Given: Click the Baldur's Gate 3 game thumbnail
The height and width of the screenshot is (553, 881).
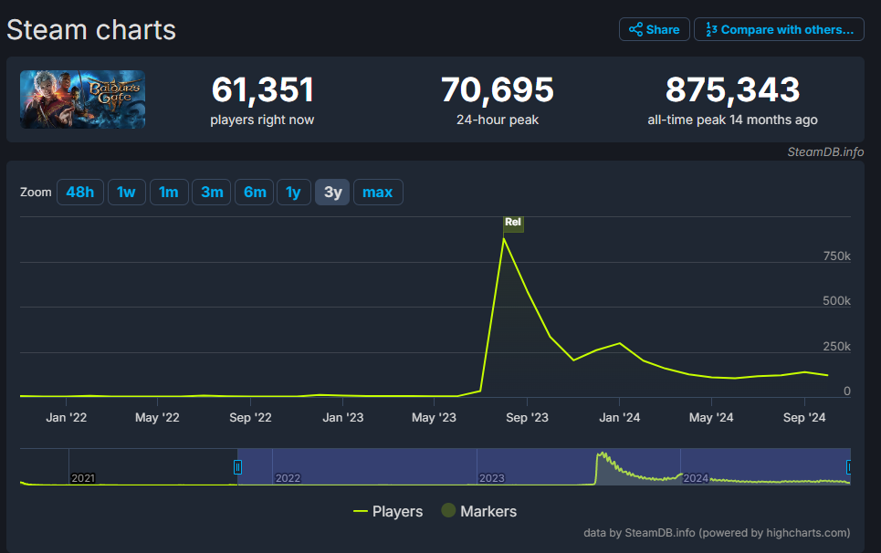Looking at the screenshot, I should click(x=82, y=99).
